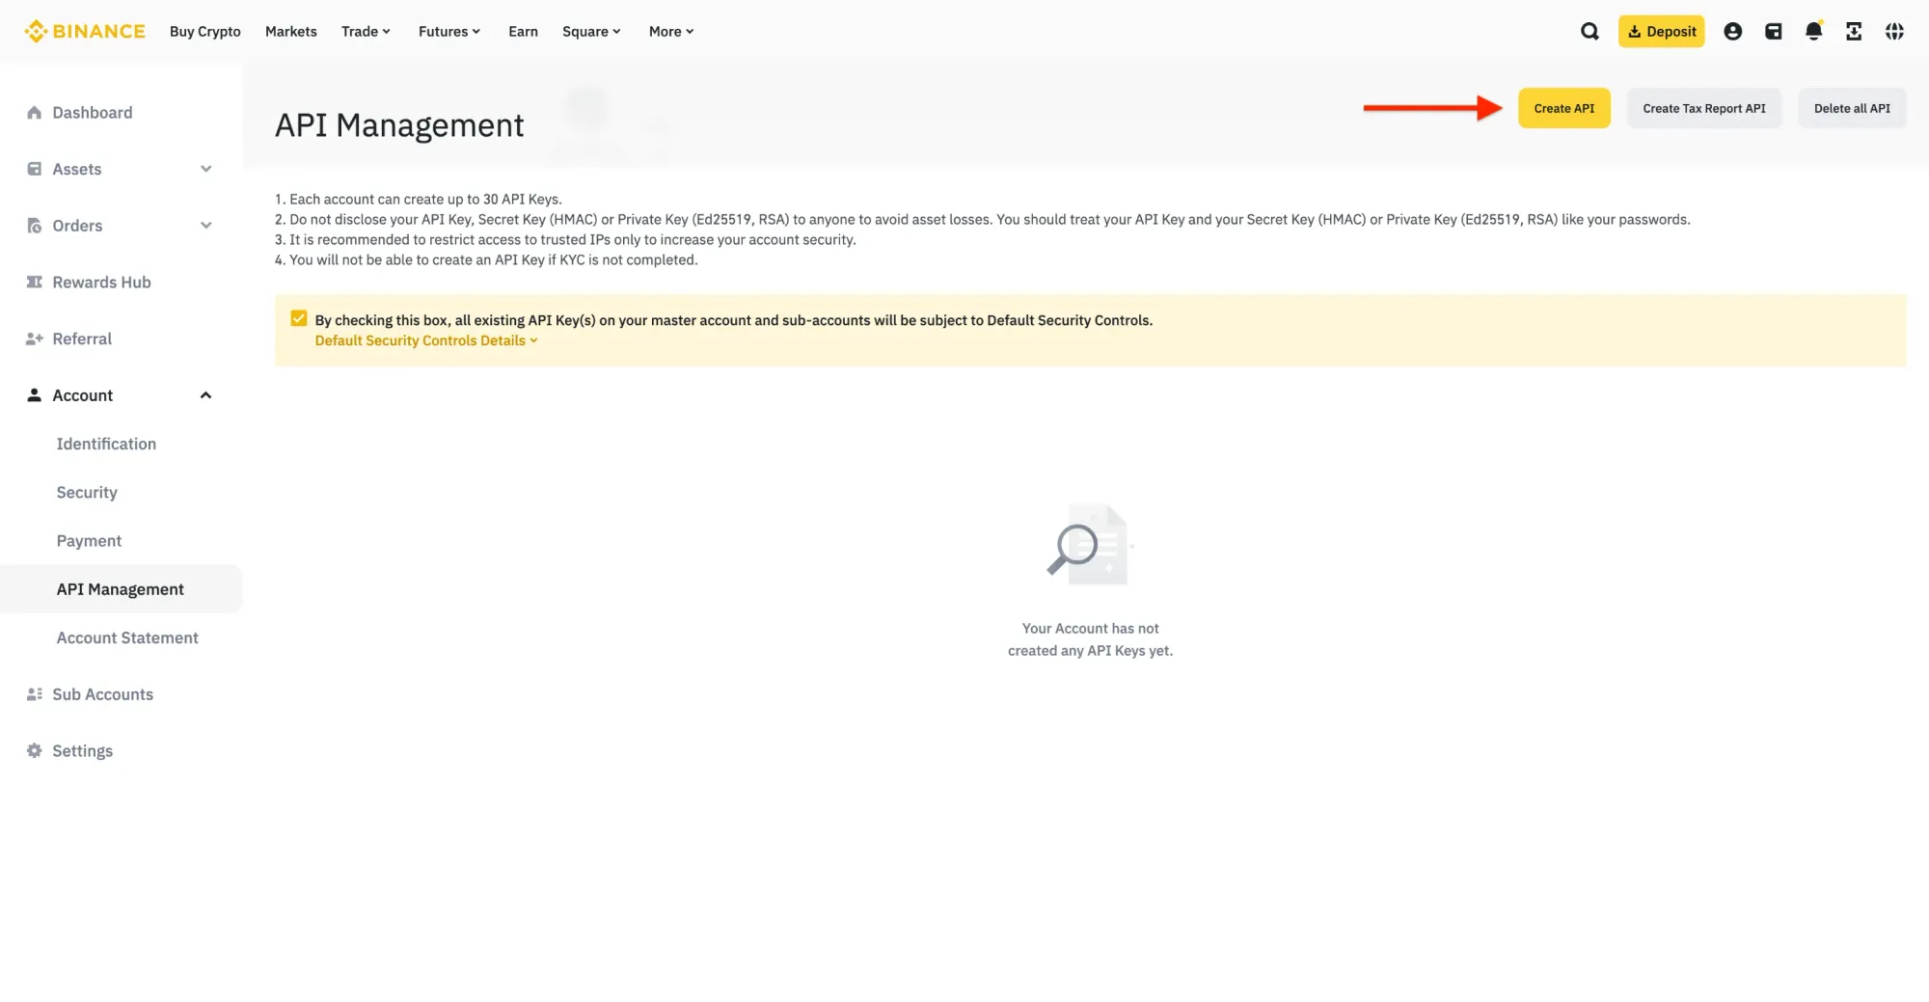Click the yellow Deposit button

point(1661,32)
